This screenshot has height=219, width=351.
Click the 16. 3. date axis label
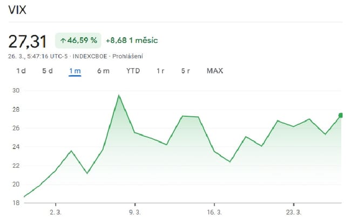pyautogui.click(x=214, y=212)
